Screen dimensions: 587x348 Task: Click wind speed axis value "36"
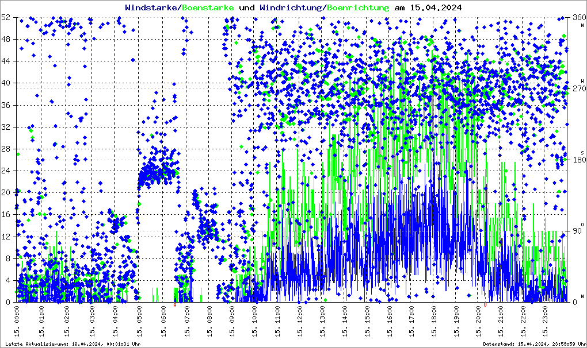click(5, 105)
